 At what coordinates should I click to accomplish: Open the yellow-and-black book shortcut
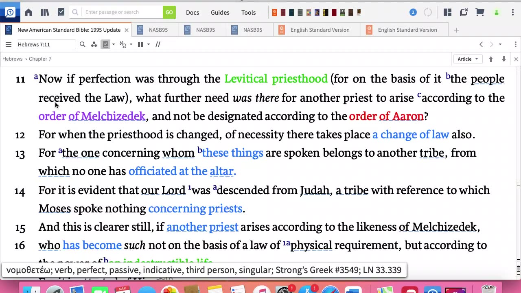tap(326, 13)
